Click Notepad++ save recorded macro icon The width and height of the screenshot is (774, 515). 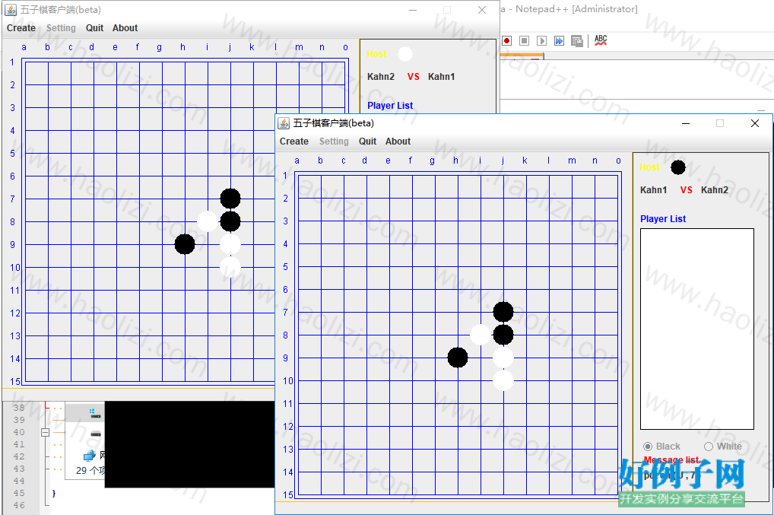576,40
